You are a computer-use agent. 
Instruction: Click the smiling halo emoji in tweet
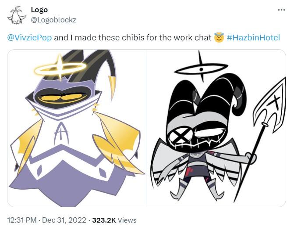pos(219,38)
